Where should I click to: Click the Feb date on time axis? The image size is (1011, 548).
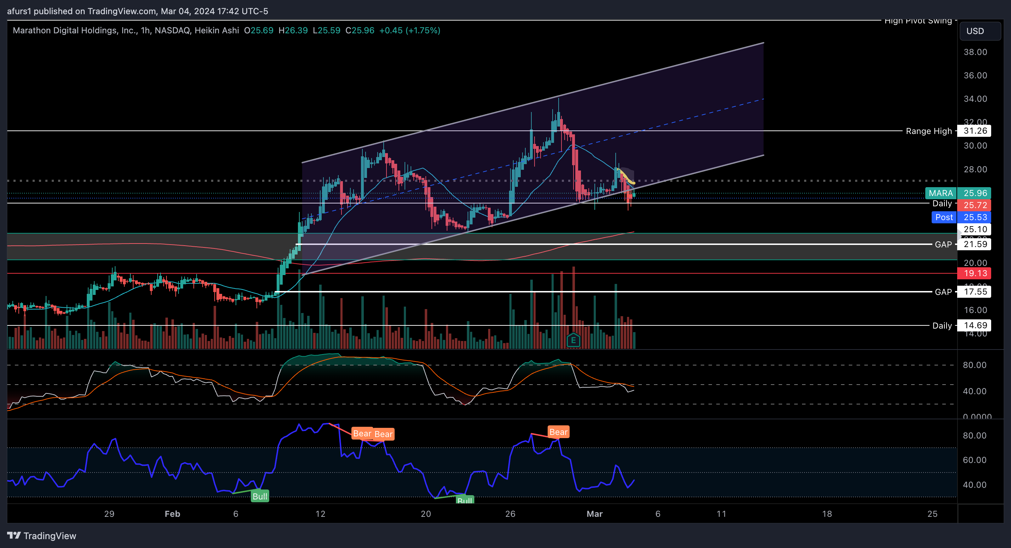click(172, 514)
